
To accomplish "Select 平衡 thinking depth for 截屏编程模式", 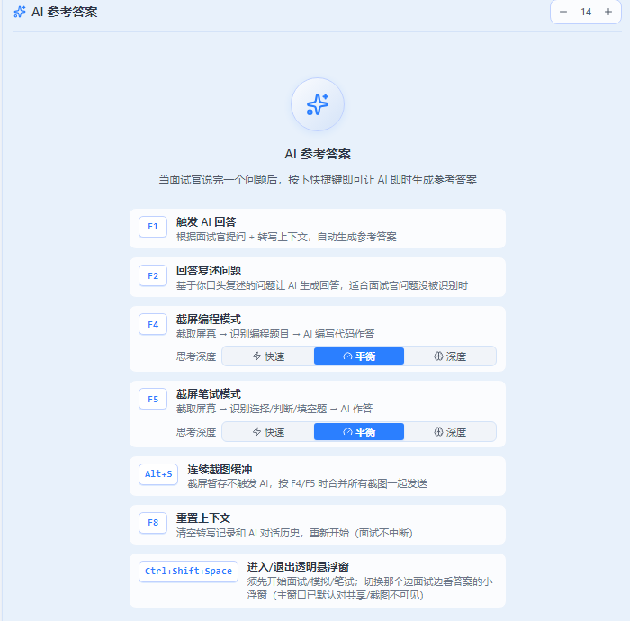I will pos(359,356).
